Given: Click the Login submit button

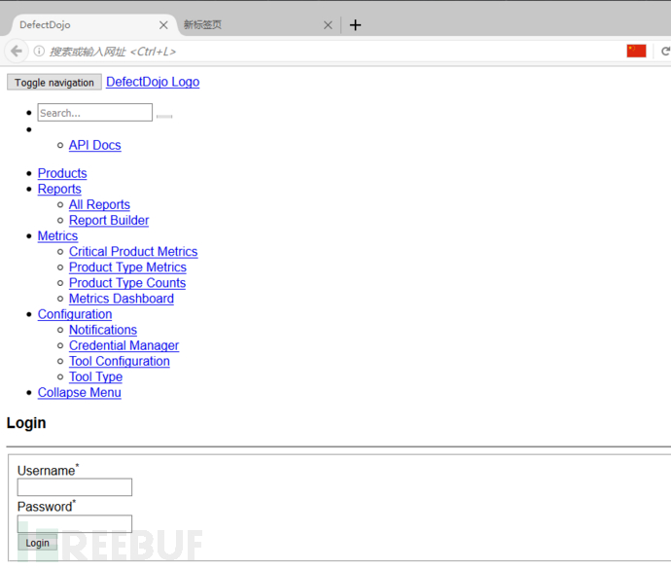Looking at the screenshot, I should point(37,543).
